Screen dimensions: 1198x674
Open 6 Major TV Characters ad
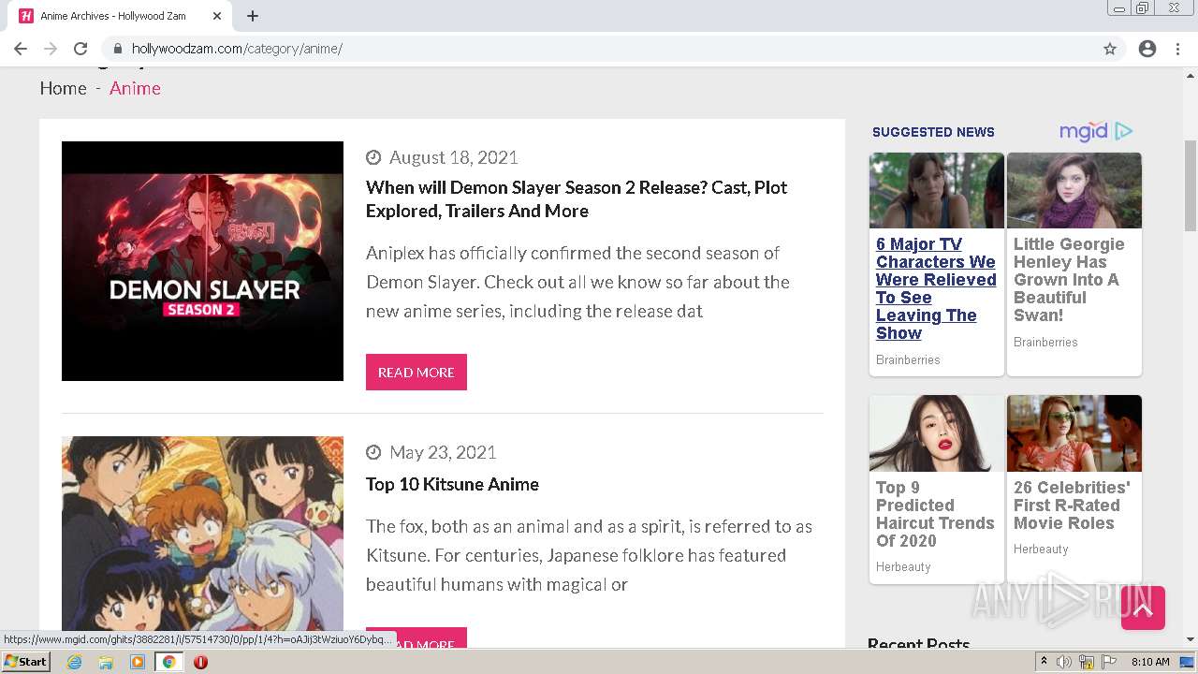tap(935, 288)
